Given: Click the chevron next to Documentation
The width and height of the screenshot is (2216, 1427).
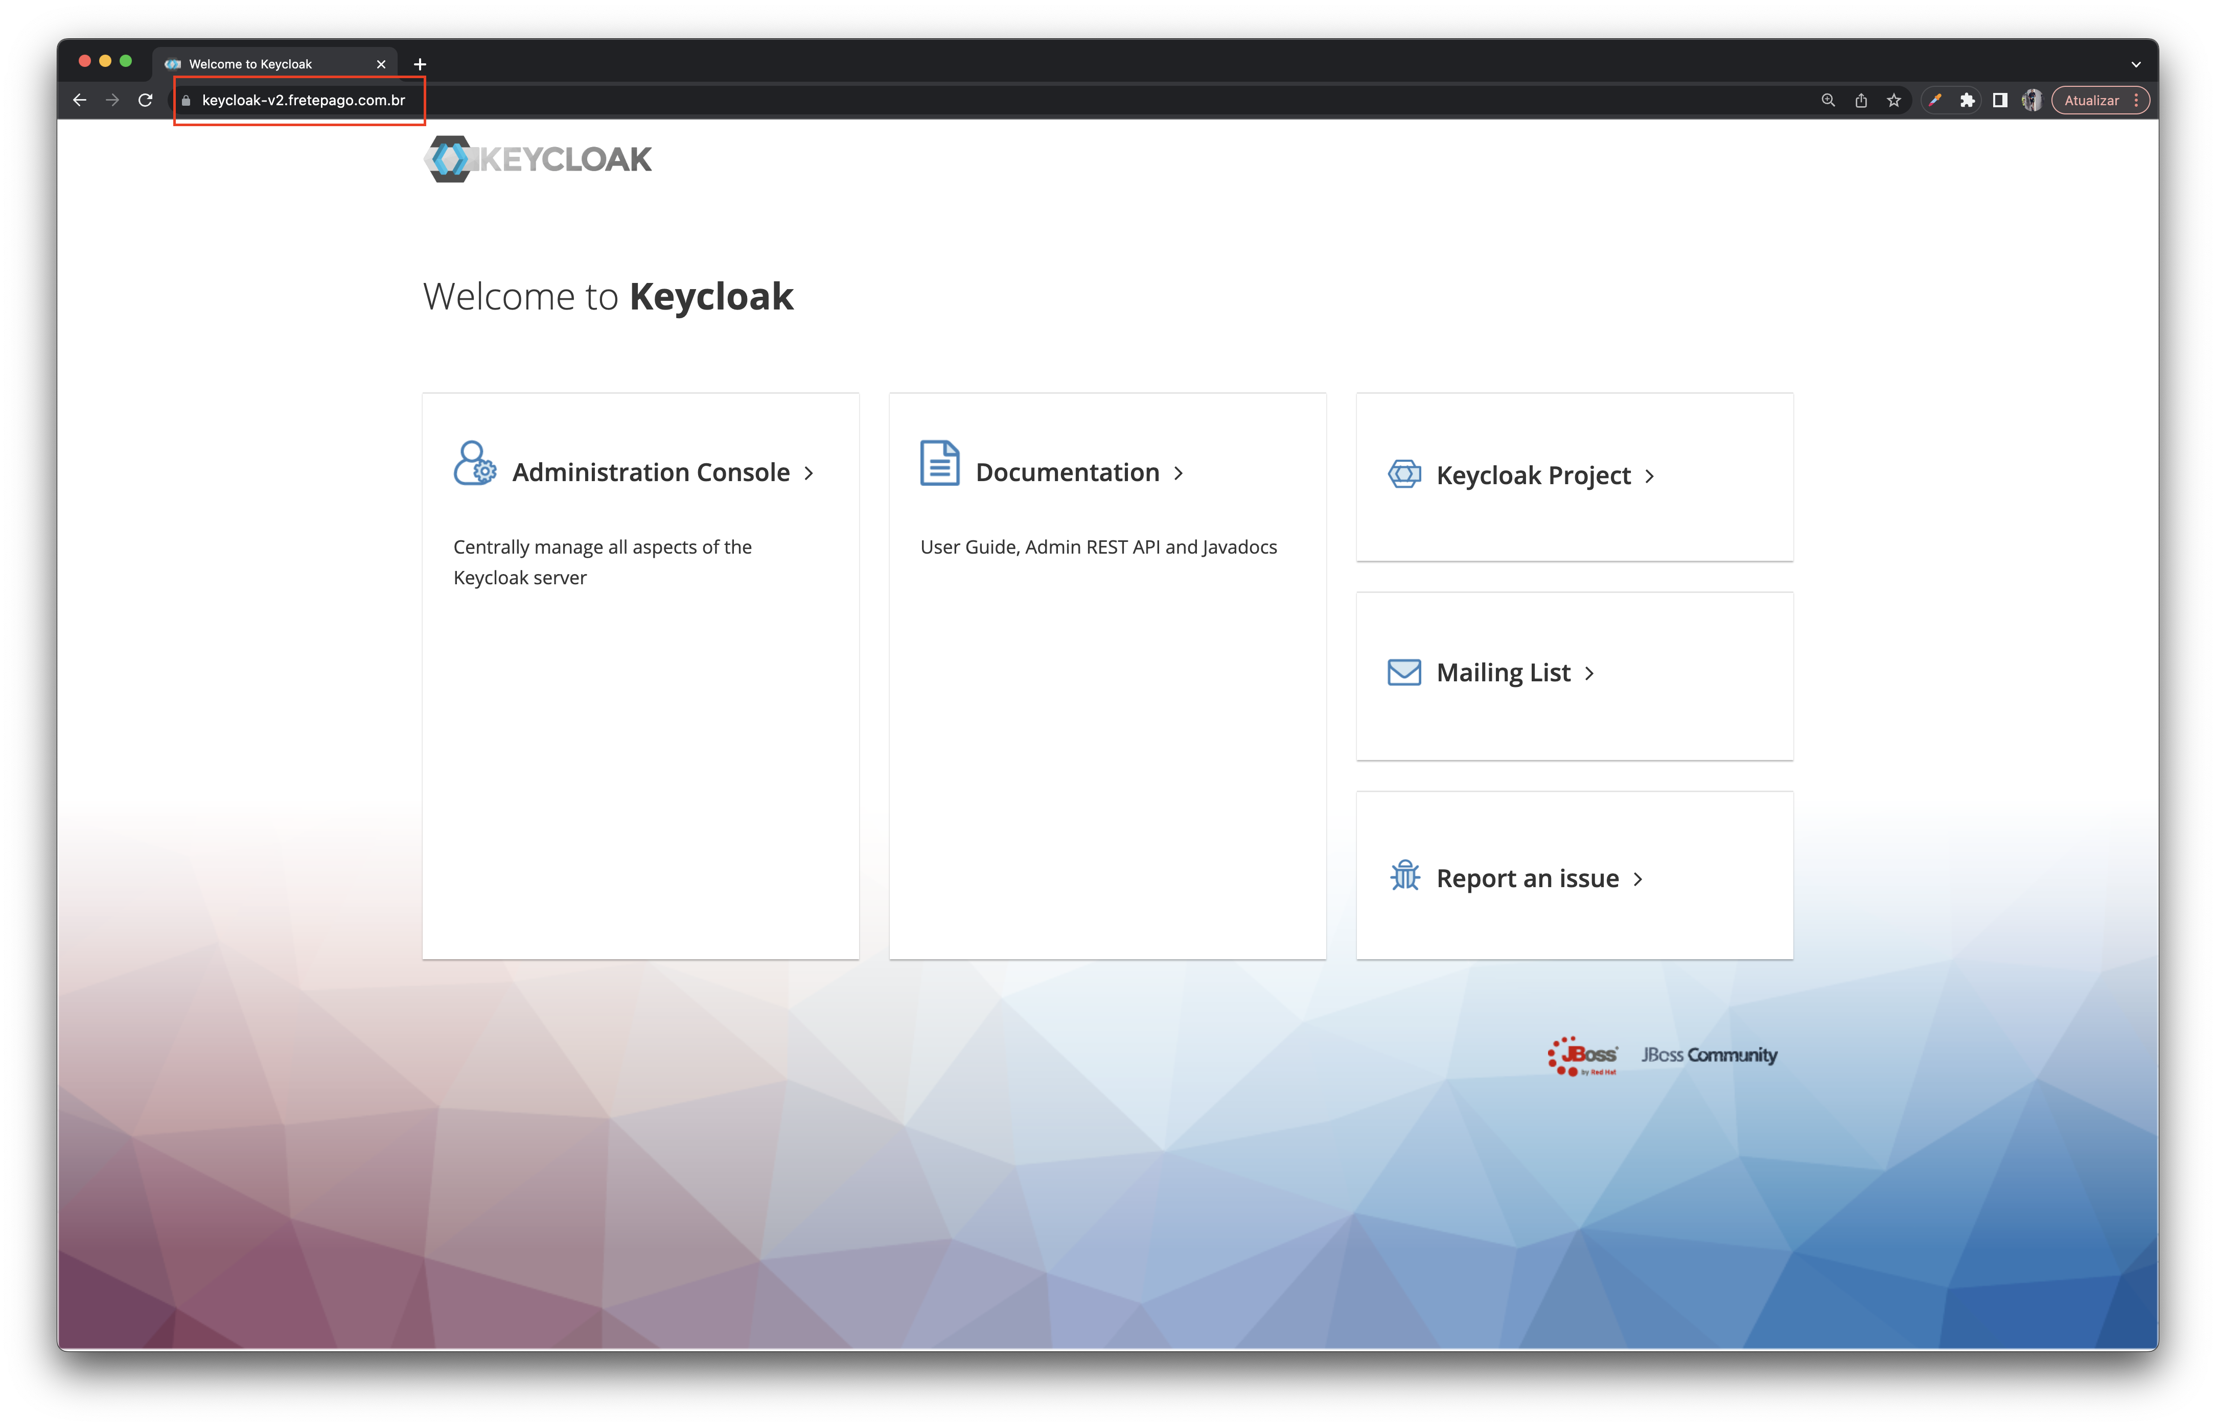Looking at the screenshot, I should 1179,473.
